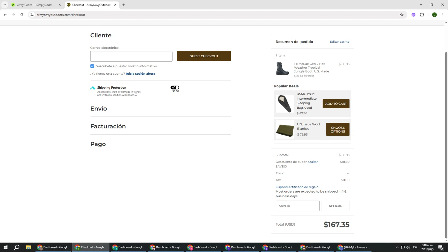Open File Explorer from taskbar
Viewport: 448px width, 252px height.
(29, 247)
